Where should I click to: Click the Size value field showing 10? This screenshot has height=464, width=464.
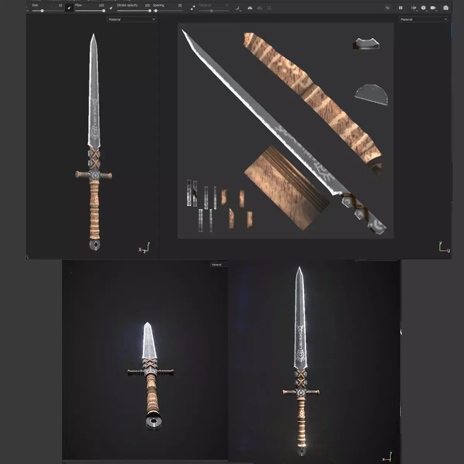[60, 5]
